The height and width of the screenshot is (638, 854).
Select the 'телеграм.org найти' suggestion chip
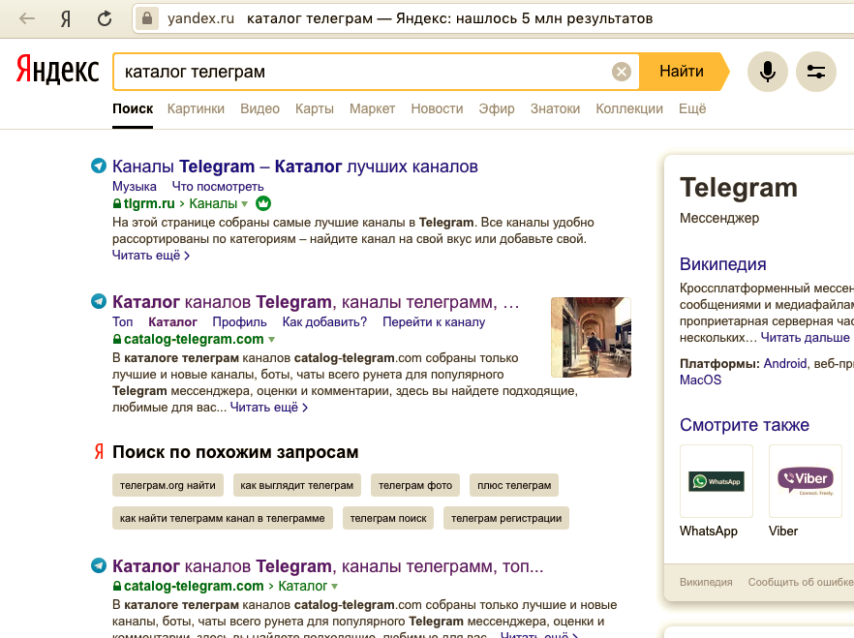point(168,485)
